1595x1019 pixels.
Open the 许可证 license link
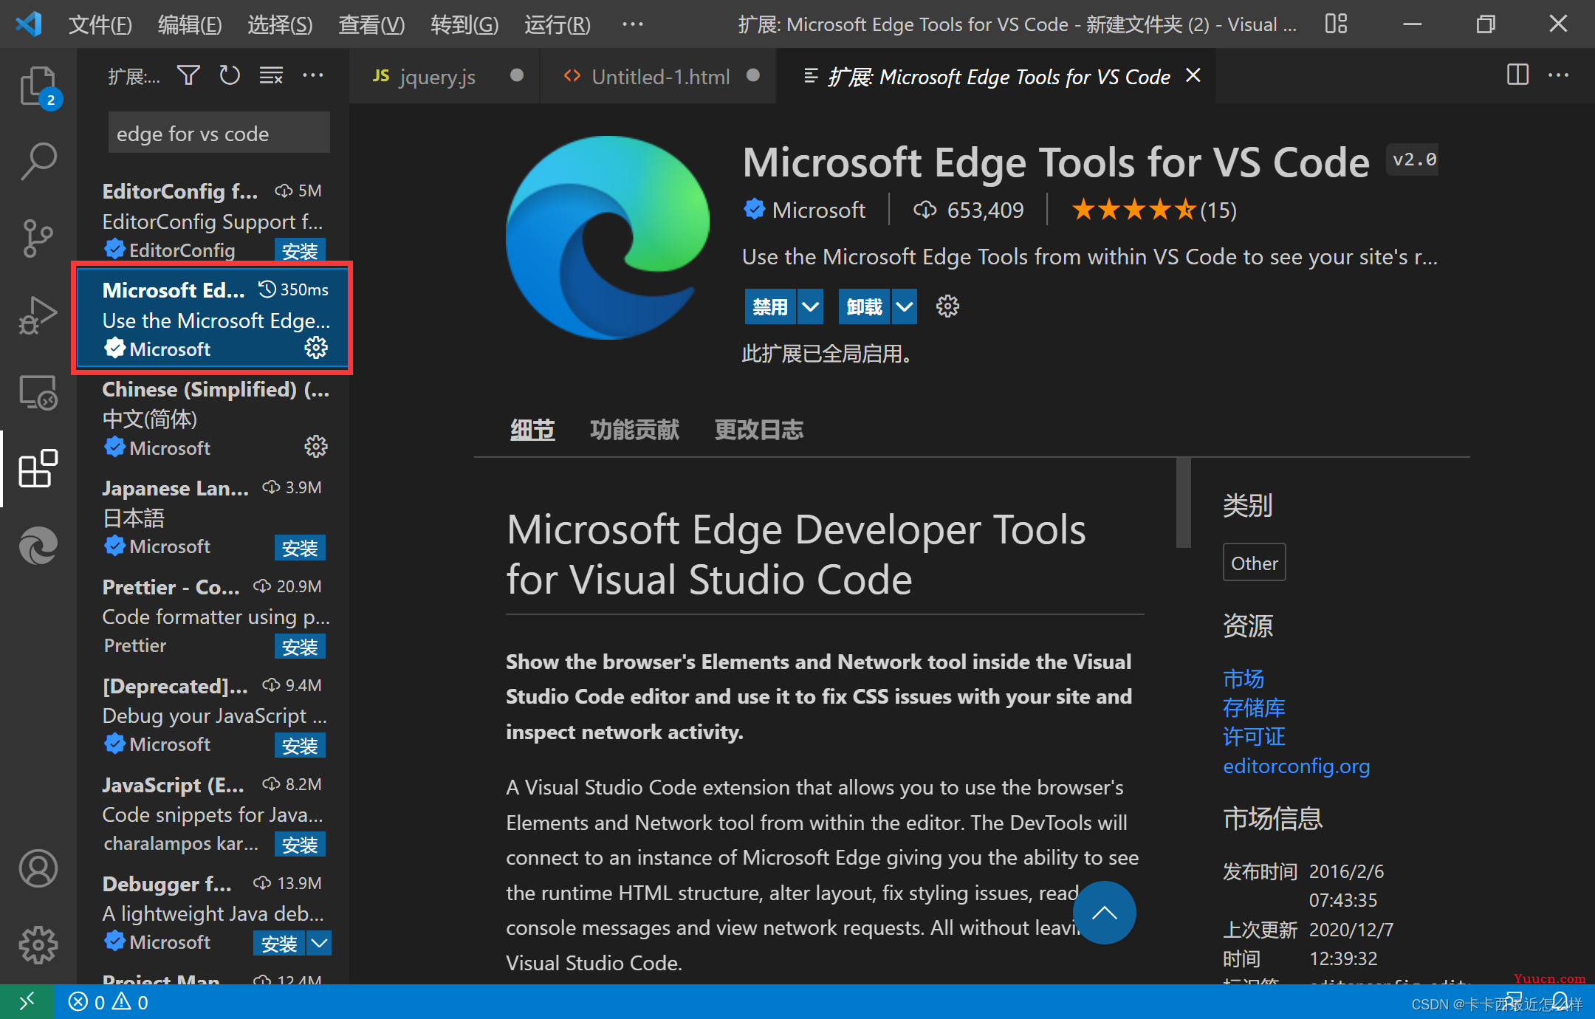[x=1254, y=736]
